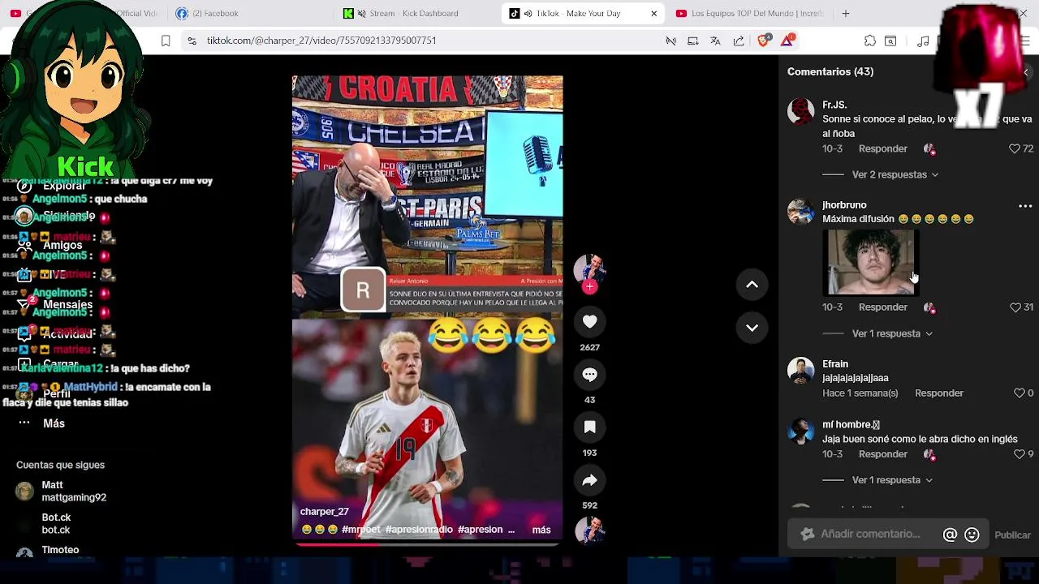Screen dimensions: 1039x584
Task: Open the music note playlist icon
Action: pos(923,41)
